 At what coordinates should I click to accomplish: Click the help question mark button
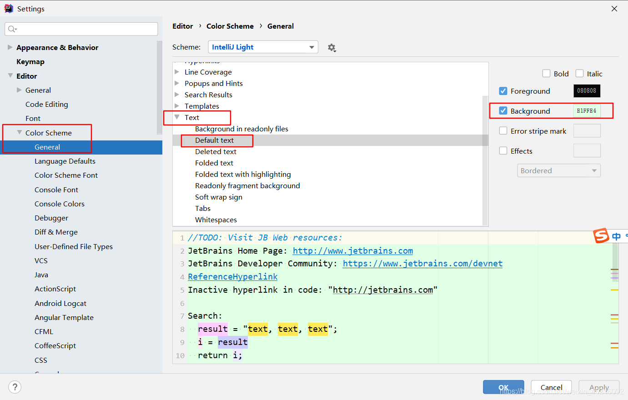coord(15,387)
